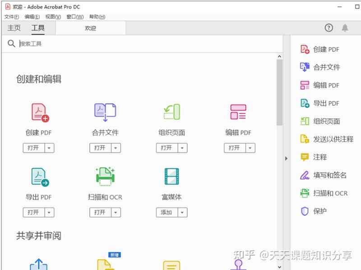Click the scroll up arrow of tools list

tap(279, 56)
